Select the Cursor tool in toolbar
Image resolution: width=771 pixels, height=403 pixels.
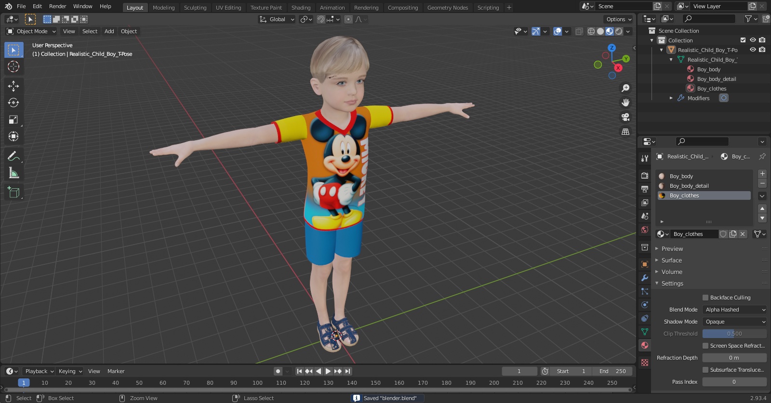(x=13, y=66)
